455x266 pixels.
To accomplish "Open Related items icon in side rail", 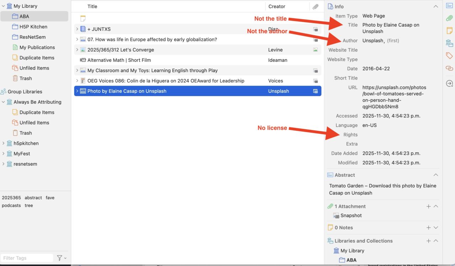I will pyautogui.click(x=449, y=68).
